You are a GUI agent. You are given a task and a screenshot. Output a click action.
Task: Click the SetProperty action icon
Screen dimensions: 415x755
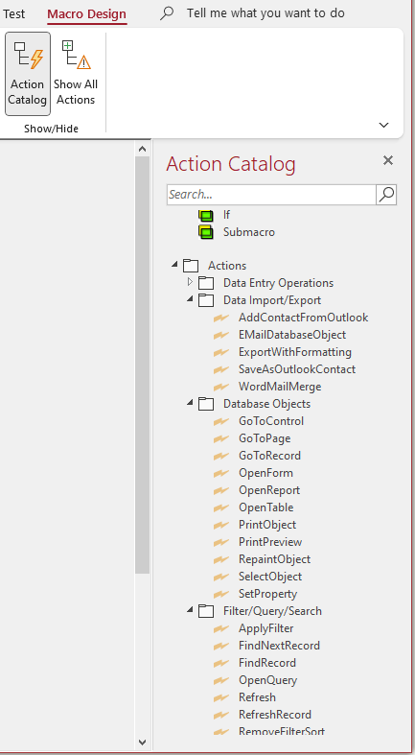pyautogui.click(x=221, y=594)
